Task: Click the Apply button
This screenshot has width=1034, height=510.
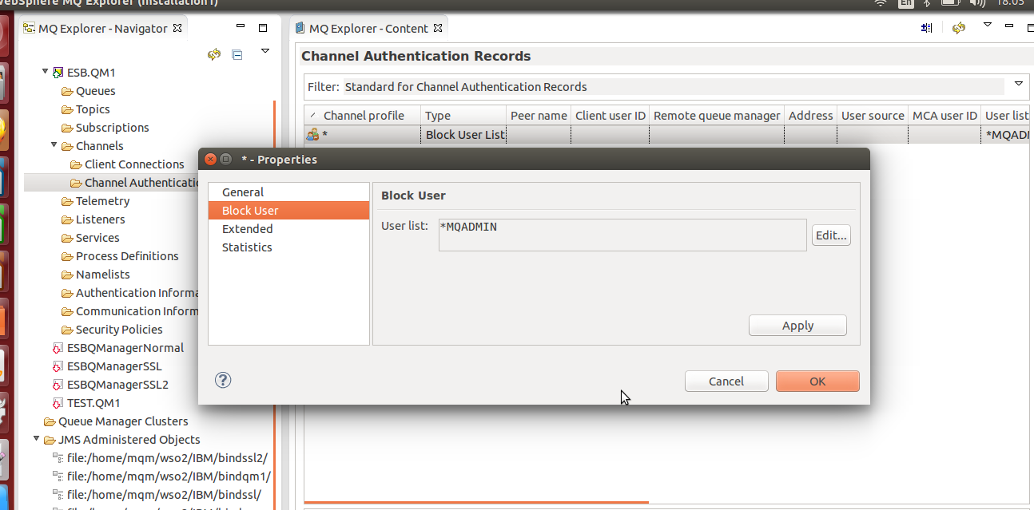Action: [x=797, y=326]
